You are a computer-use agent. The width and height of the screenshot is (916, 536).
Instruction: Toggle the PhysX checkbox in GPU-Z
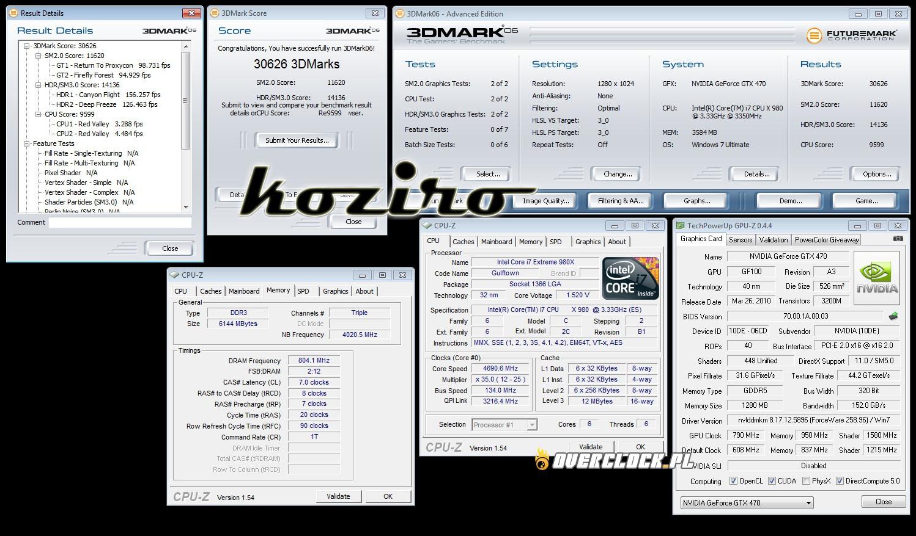[x=806, y=481]
